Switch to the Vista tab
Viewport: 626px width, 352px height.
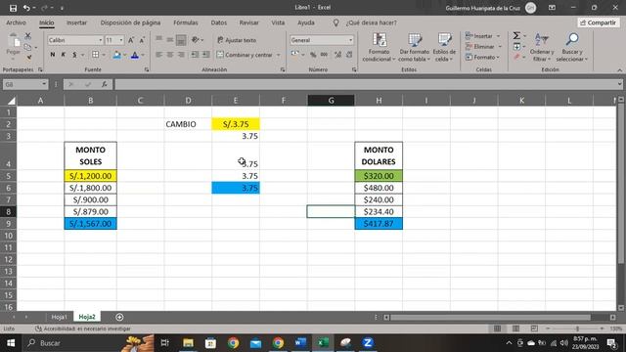click(278, 22)
